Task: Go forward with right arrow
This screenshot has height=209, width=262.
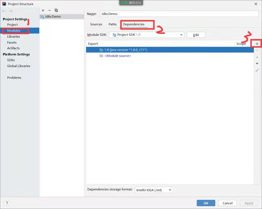Action: click(11, 11)
